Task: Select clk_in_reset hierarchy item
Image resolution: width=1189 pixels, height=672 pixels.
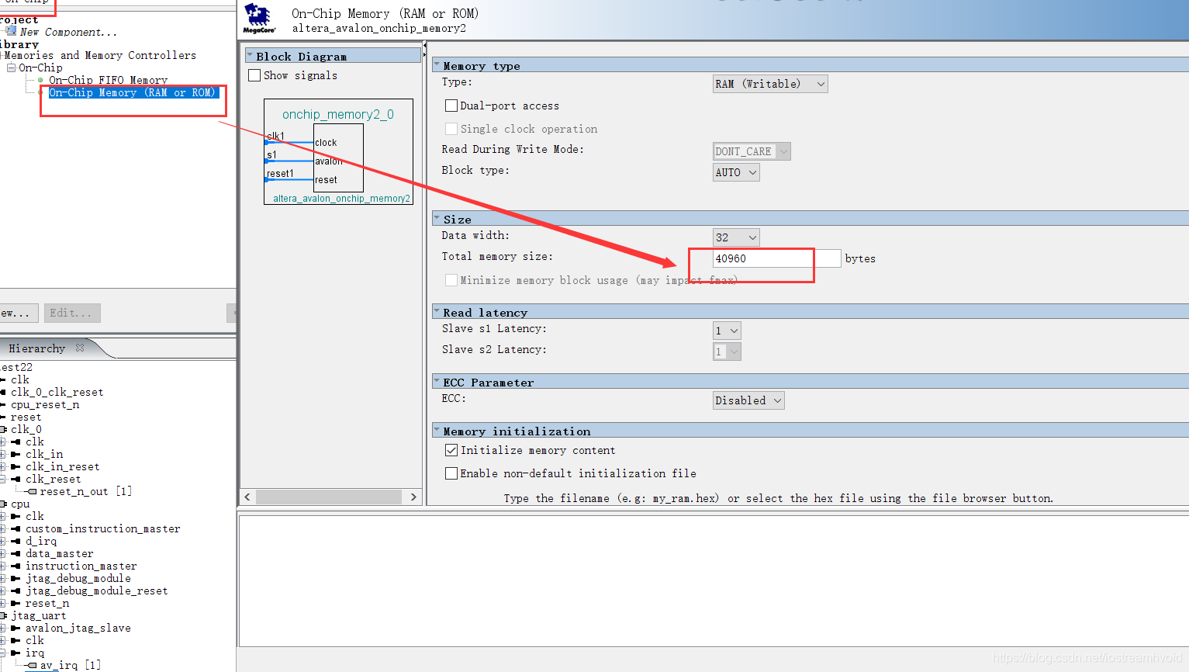Action: pos(62,466)
